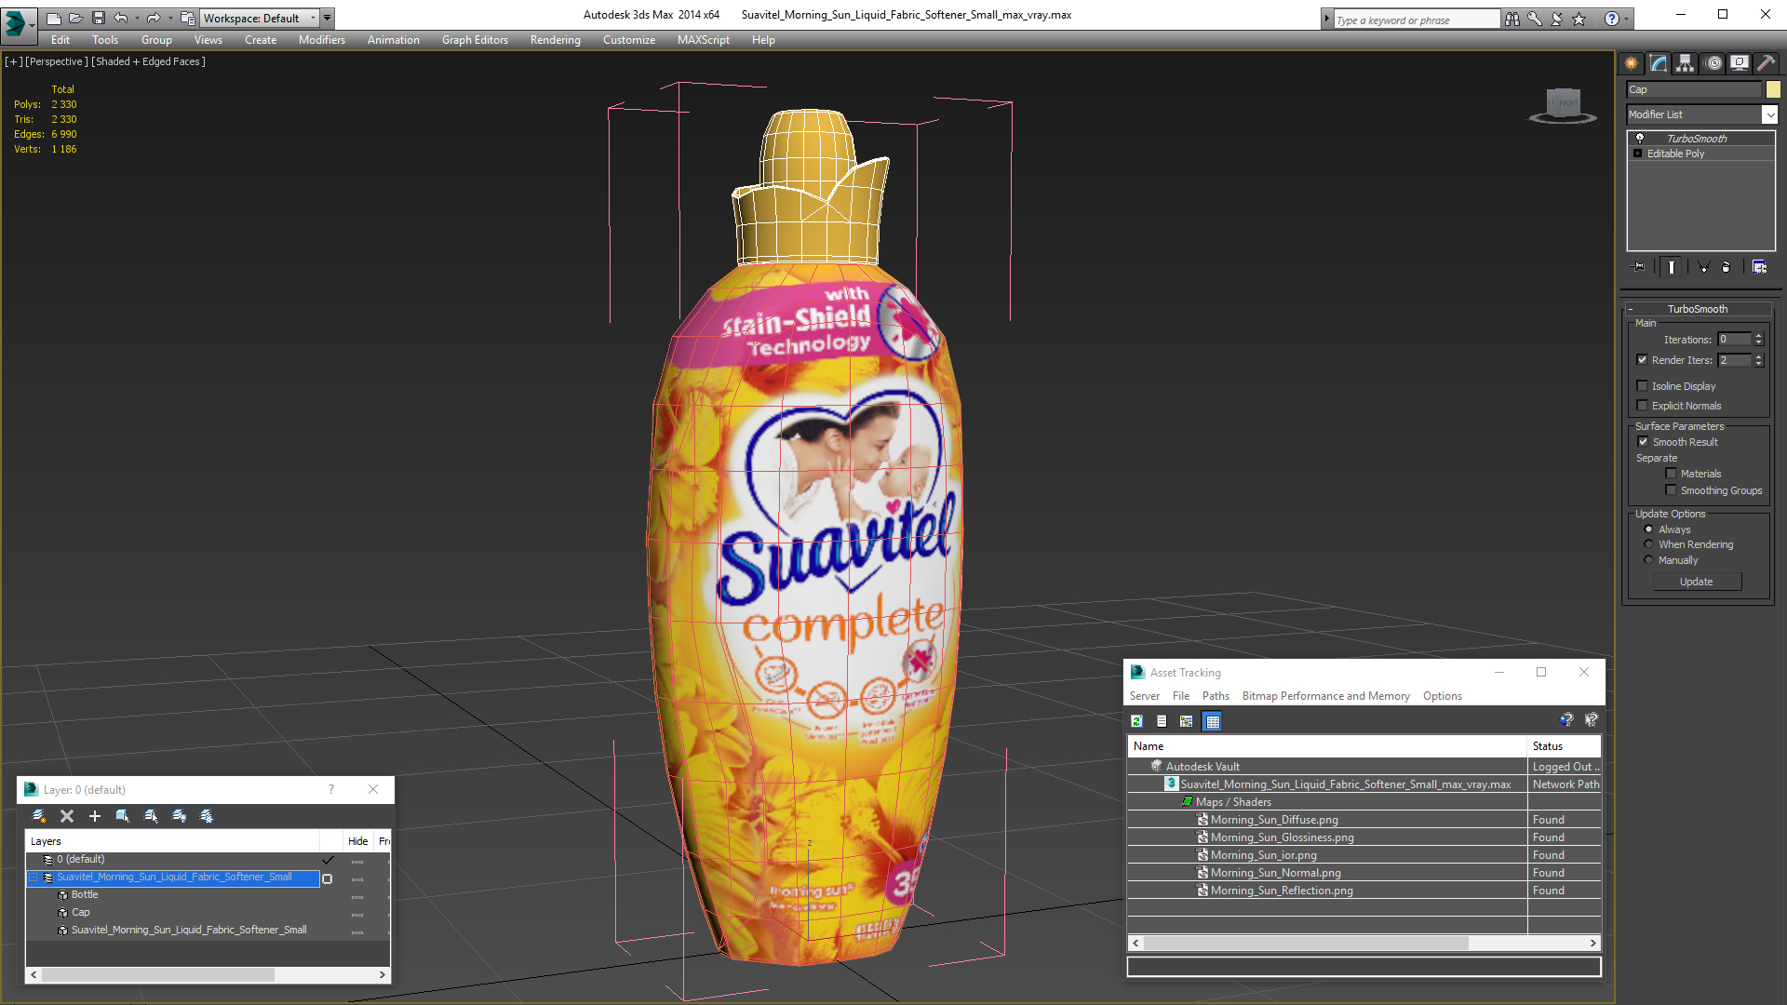Click the New File icon in the title toolbar
This screenshot has height=1005, width=1787.
(x=54, y=18)
